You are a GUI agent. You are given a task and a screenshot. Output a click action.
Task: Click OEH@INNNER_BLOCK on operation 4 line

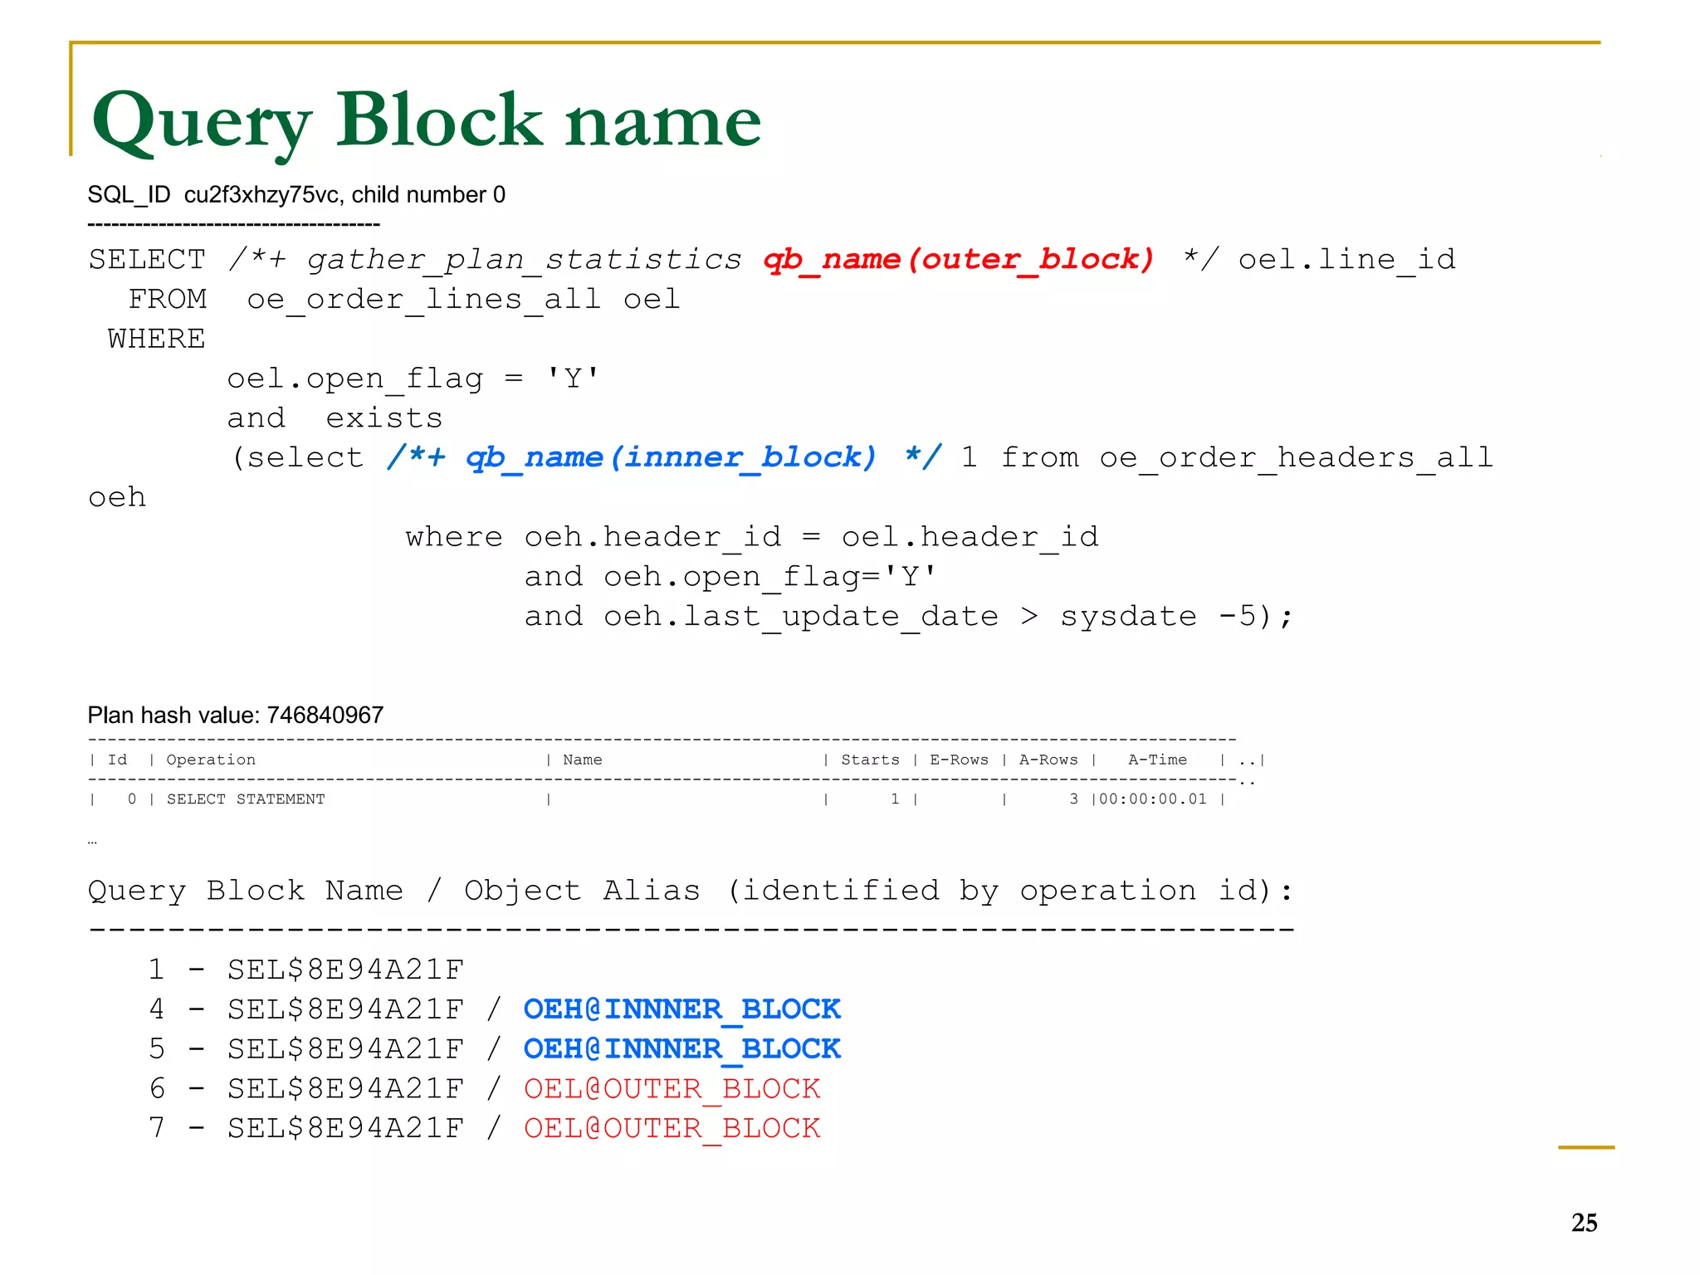(x=682, y=1009)
